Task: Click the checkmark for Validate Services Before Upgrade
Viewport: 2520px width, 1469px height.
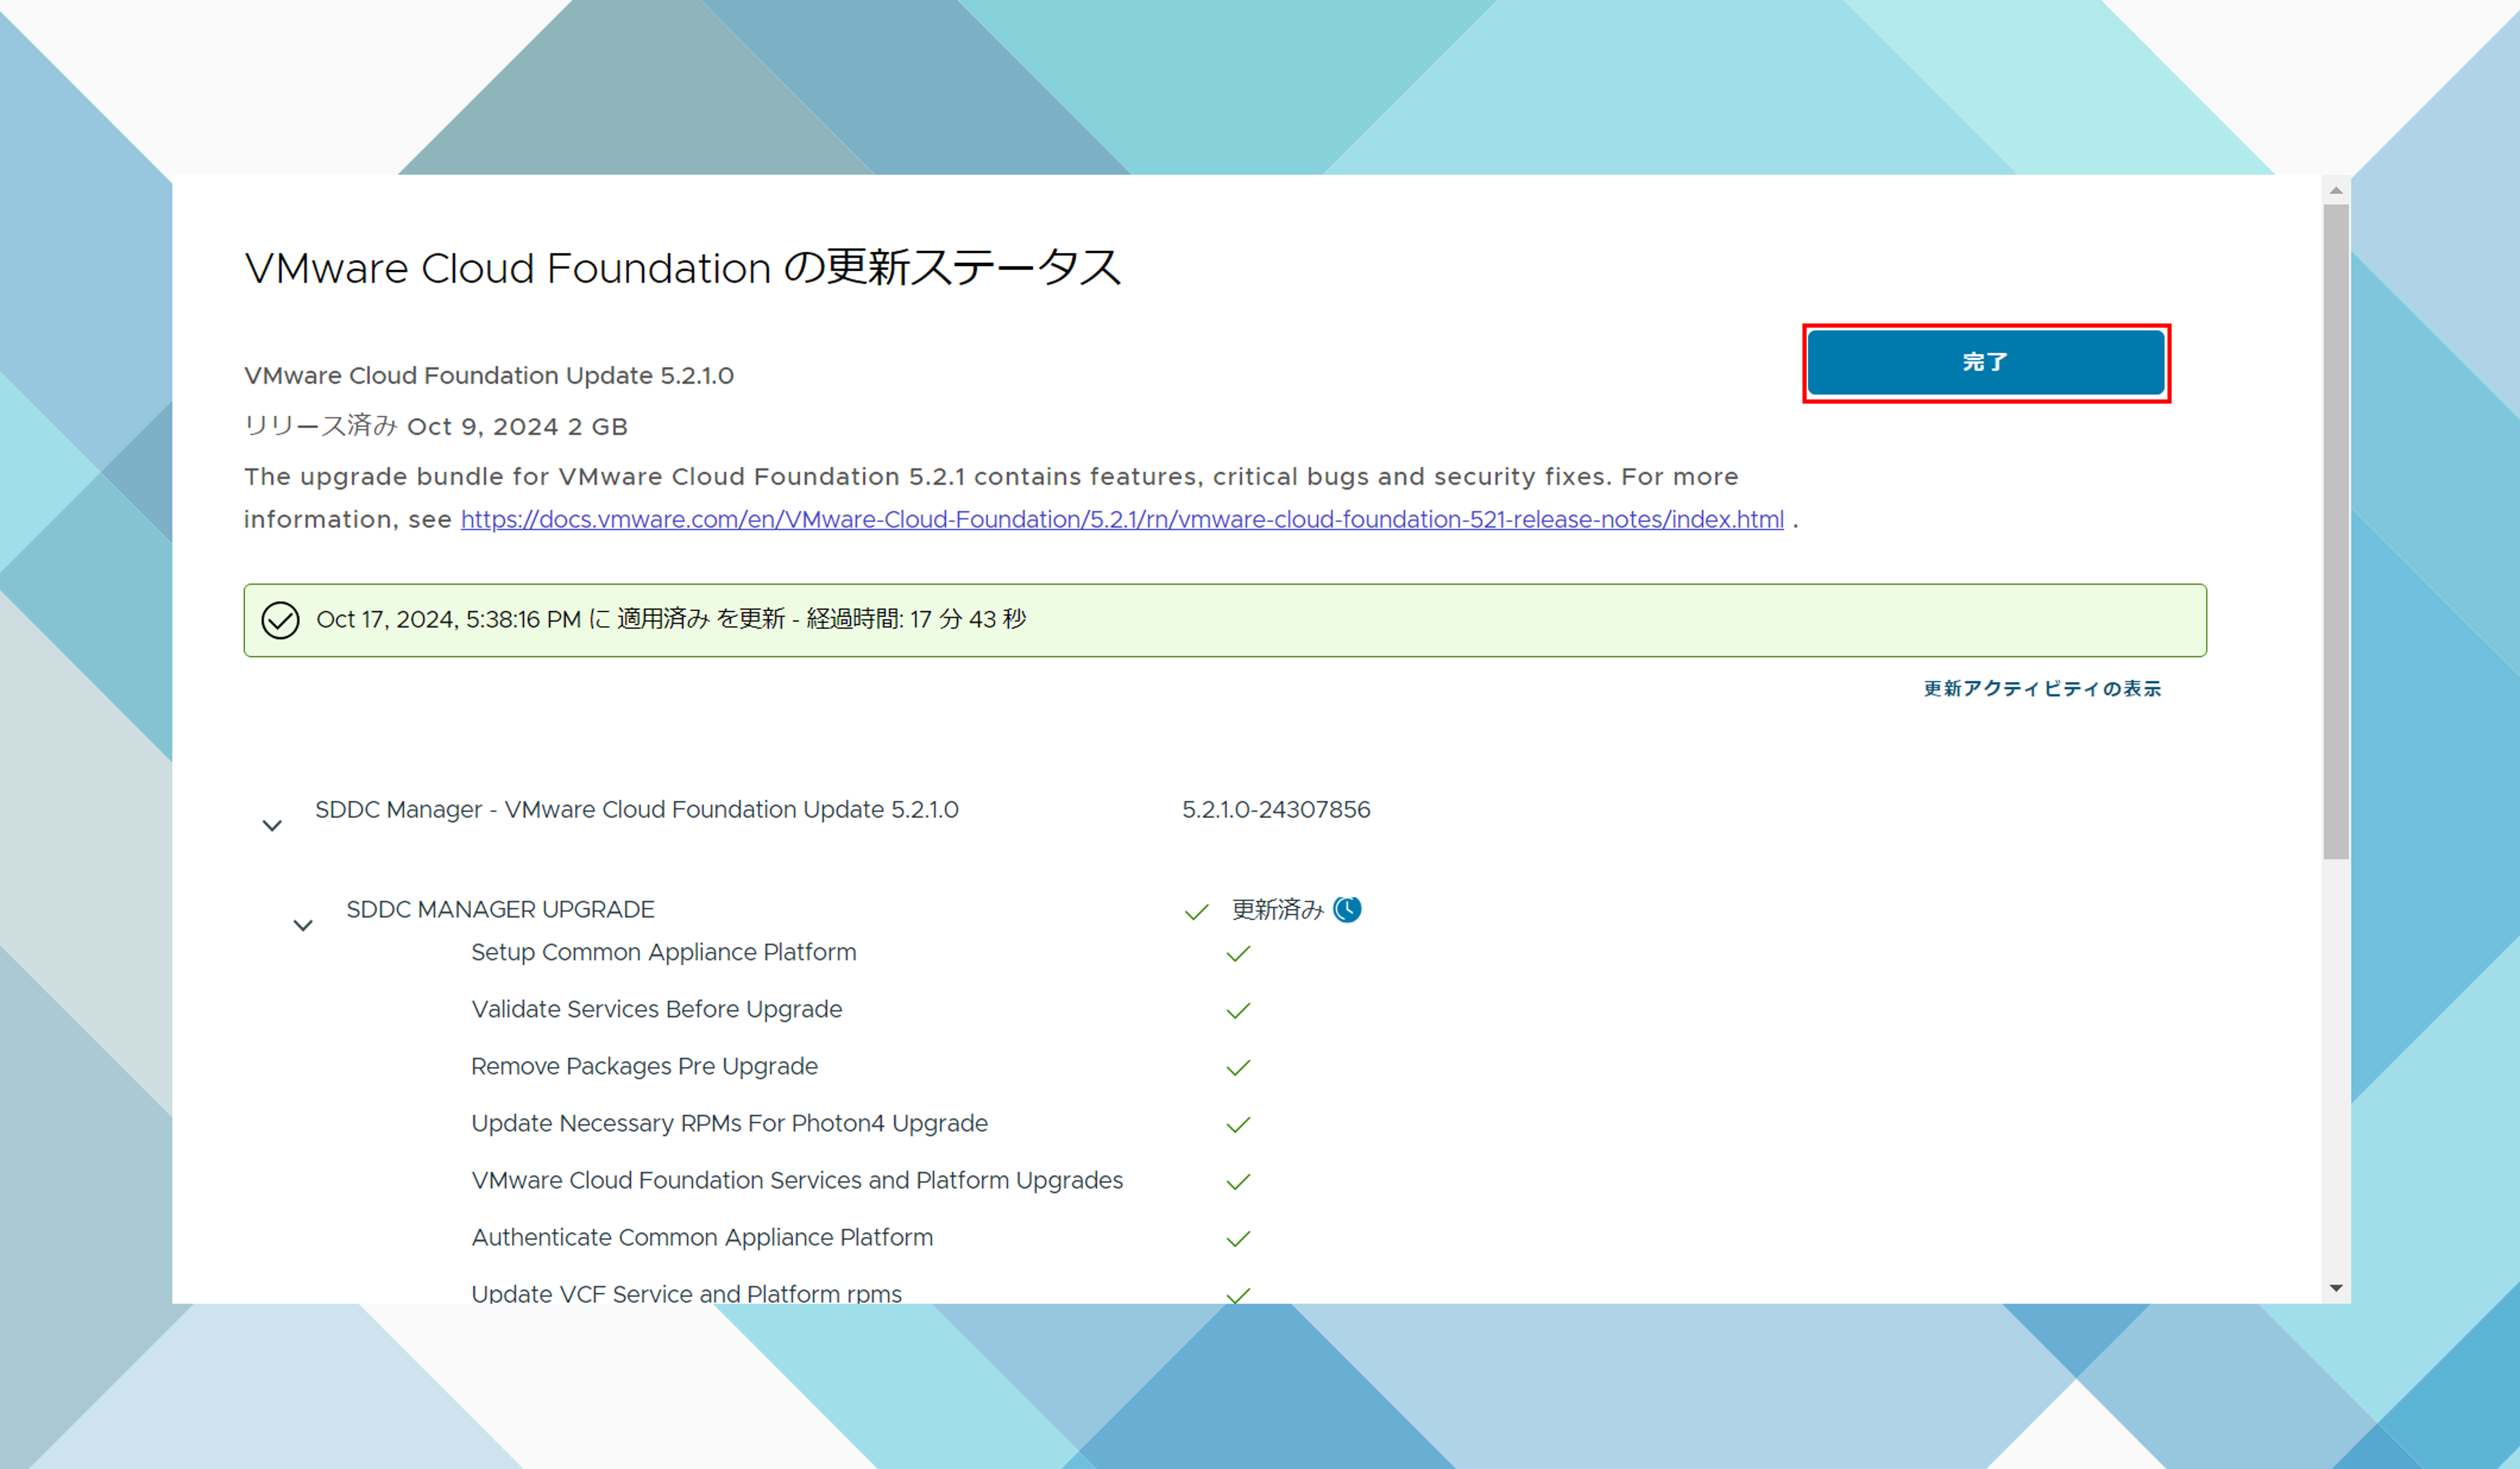Action: (1238, 1011)
